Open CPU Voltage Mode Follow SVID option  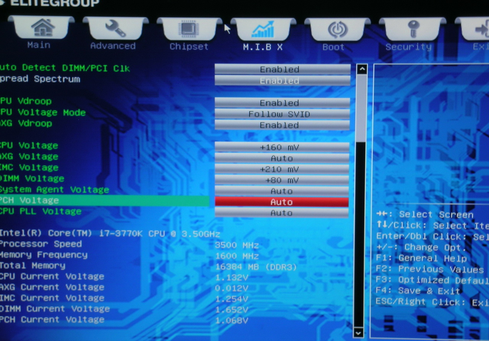(282, 114)
